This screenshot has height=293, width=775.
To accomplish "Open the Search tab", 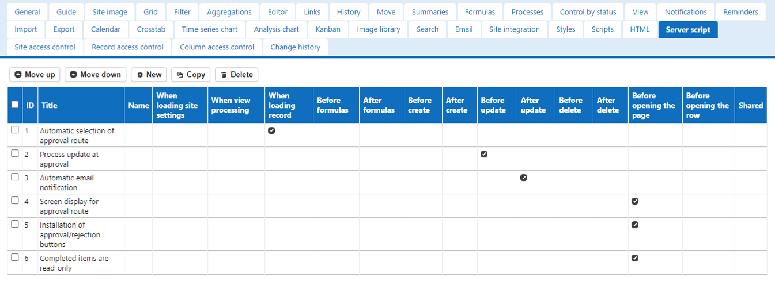I will point(428,29).
